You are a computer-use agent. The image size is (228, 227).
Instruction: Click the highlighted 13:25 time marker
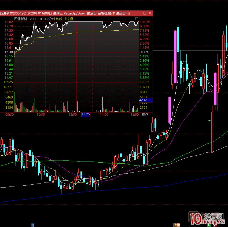tap(86, 115)
